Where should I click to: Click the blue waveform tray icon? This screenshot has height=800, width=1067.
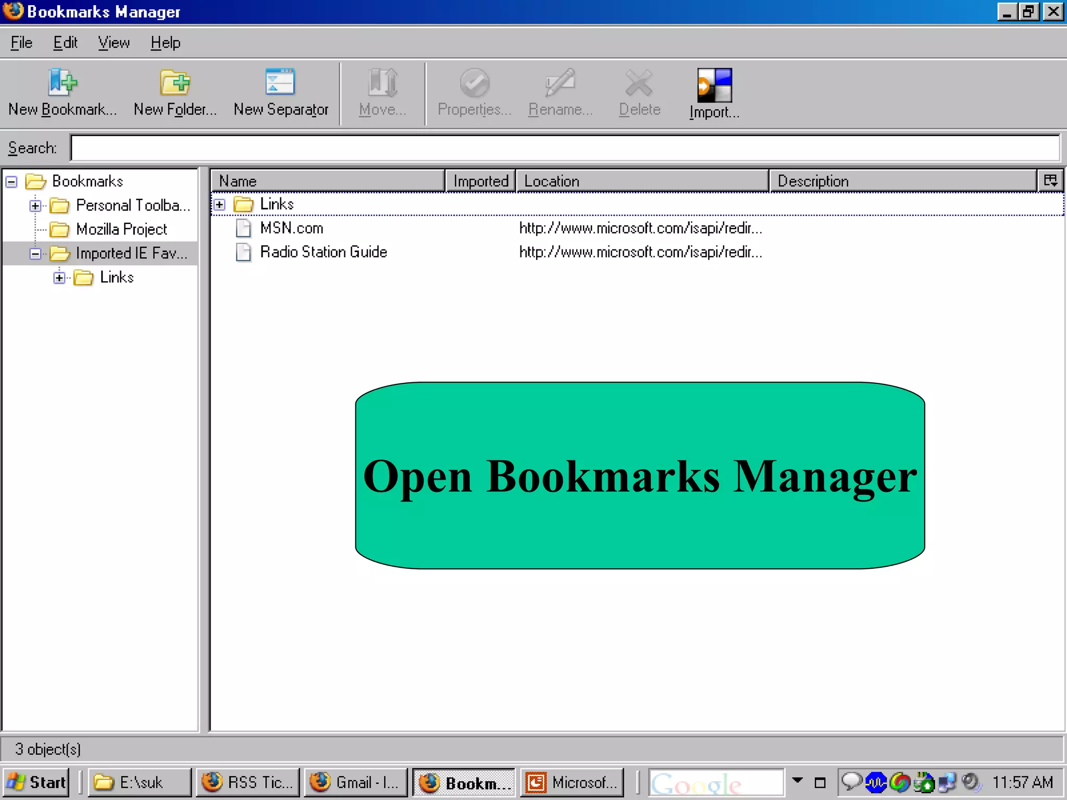pyautogui.click(x=876, y=782)
